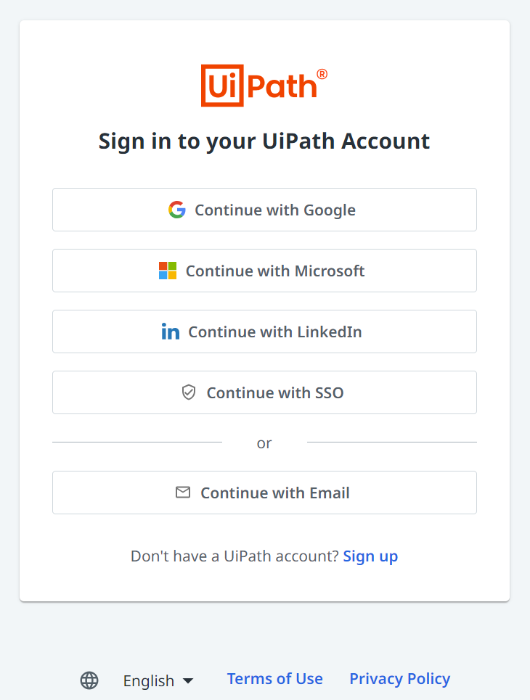The height and width of the screenshot is (700, 530).
Task: Click the globe language icon
Action: point(89,680)
